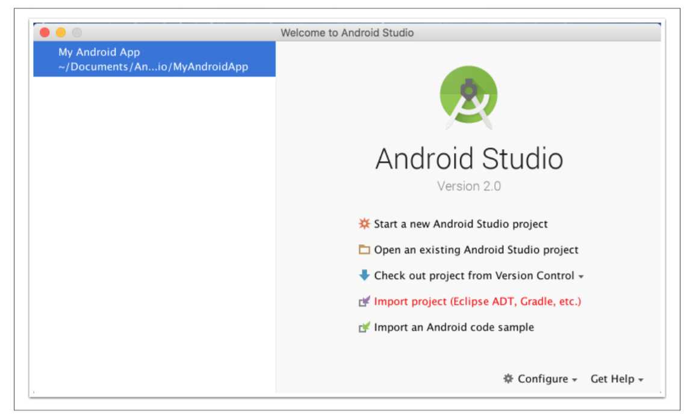Import an Android code sample
This screenshot has width=690, height=415.
point(454,327)
